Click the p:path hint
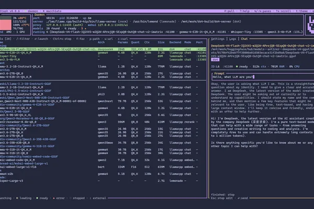314x209 pixels. point(94,39)
